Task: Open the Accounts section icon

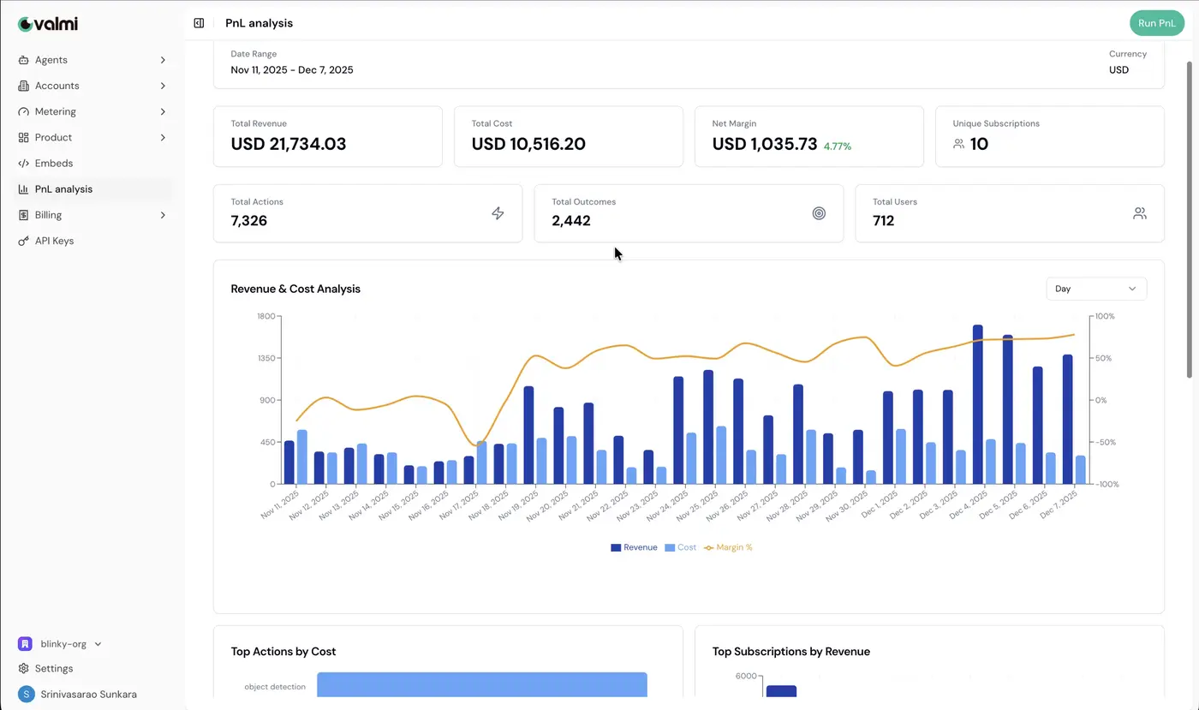Action: [22, 86]
